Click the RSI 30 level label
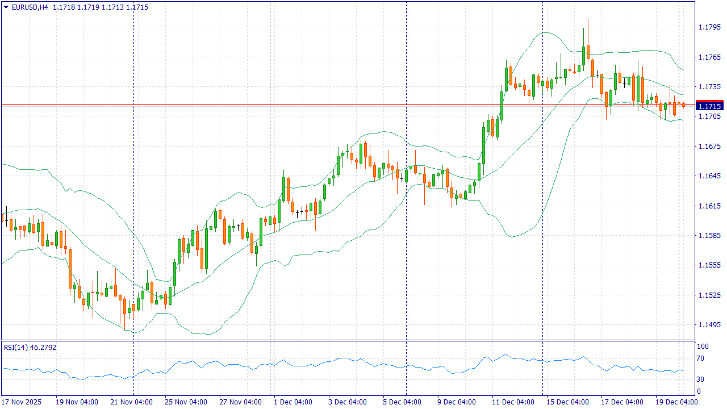This screenshot has height=409, width=727. coord(701,379)
